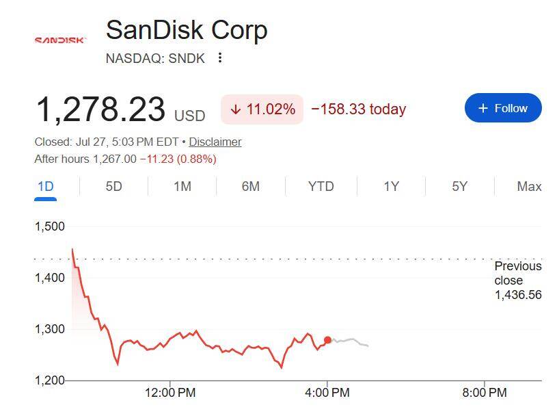Screen dimensions: 557x416
Task: Show the Max price history
Action: pos(529,186)
